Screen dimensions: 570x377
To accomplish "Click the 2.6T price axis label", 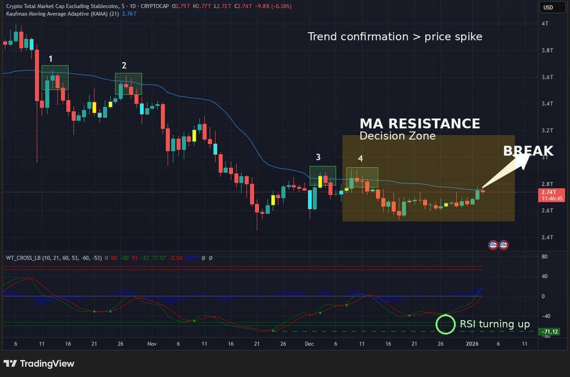I will (547, 211).
